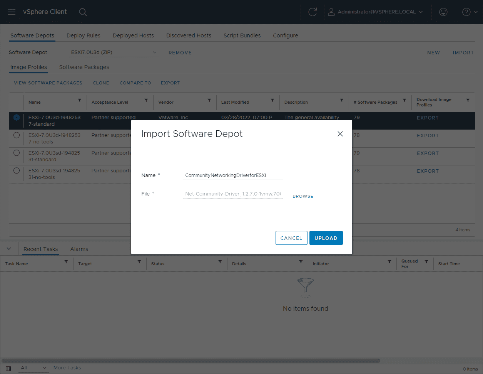
Task: Click the CANCEL button in dialog
Action: click(291, 238)
